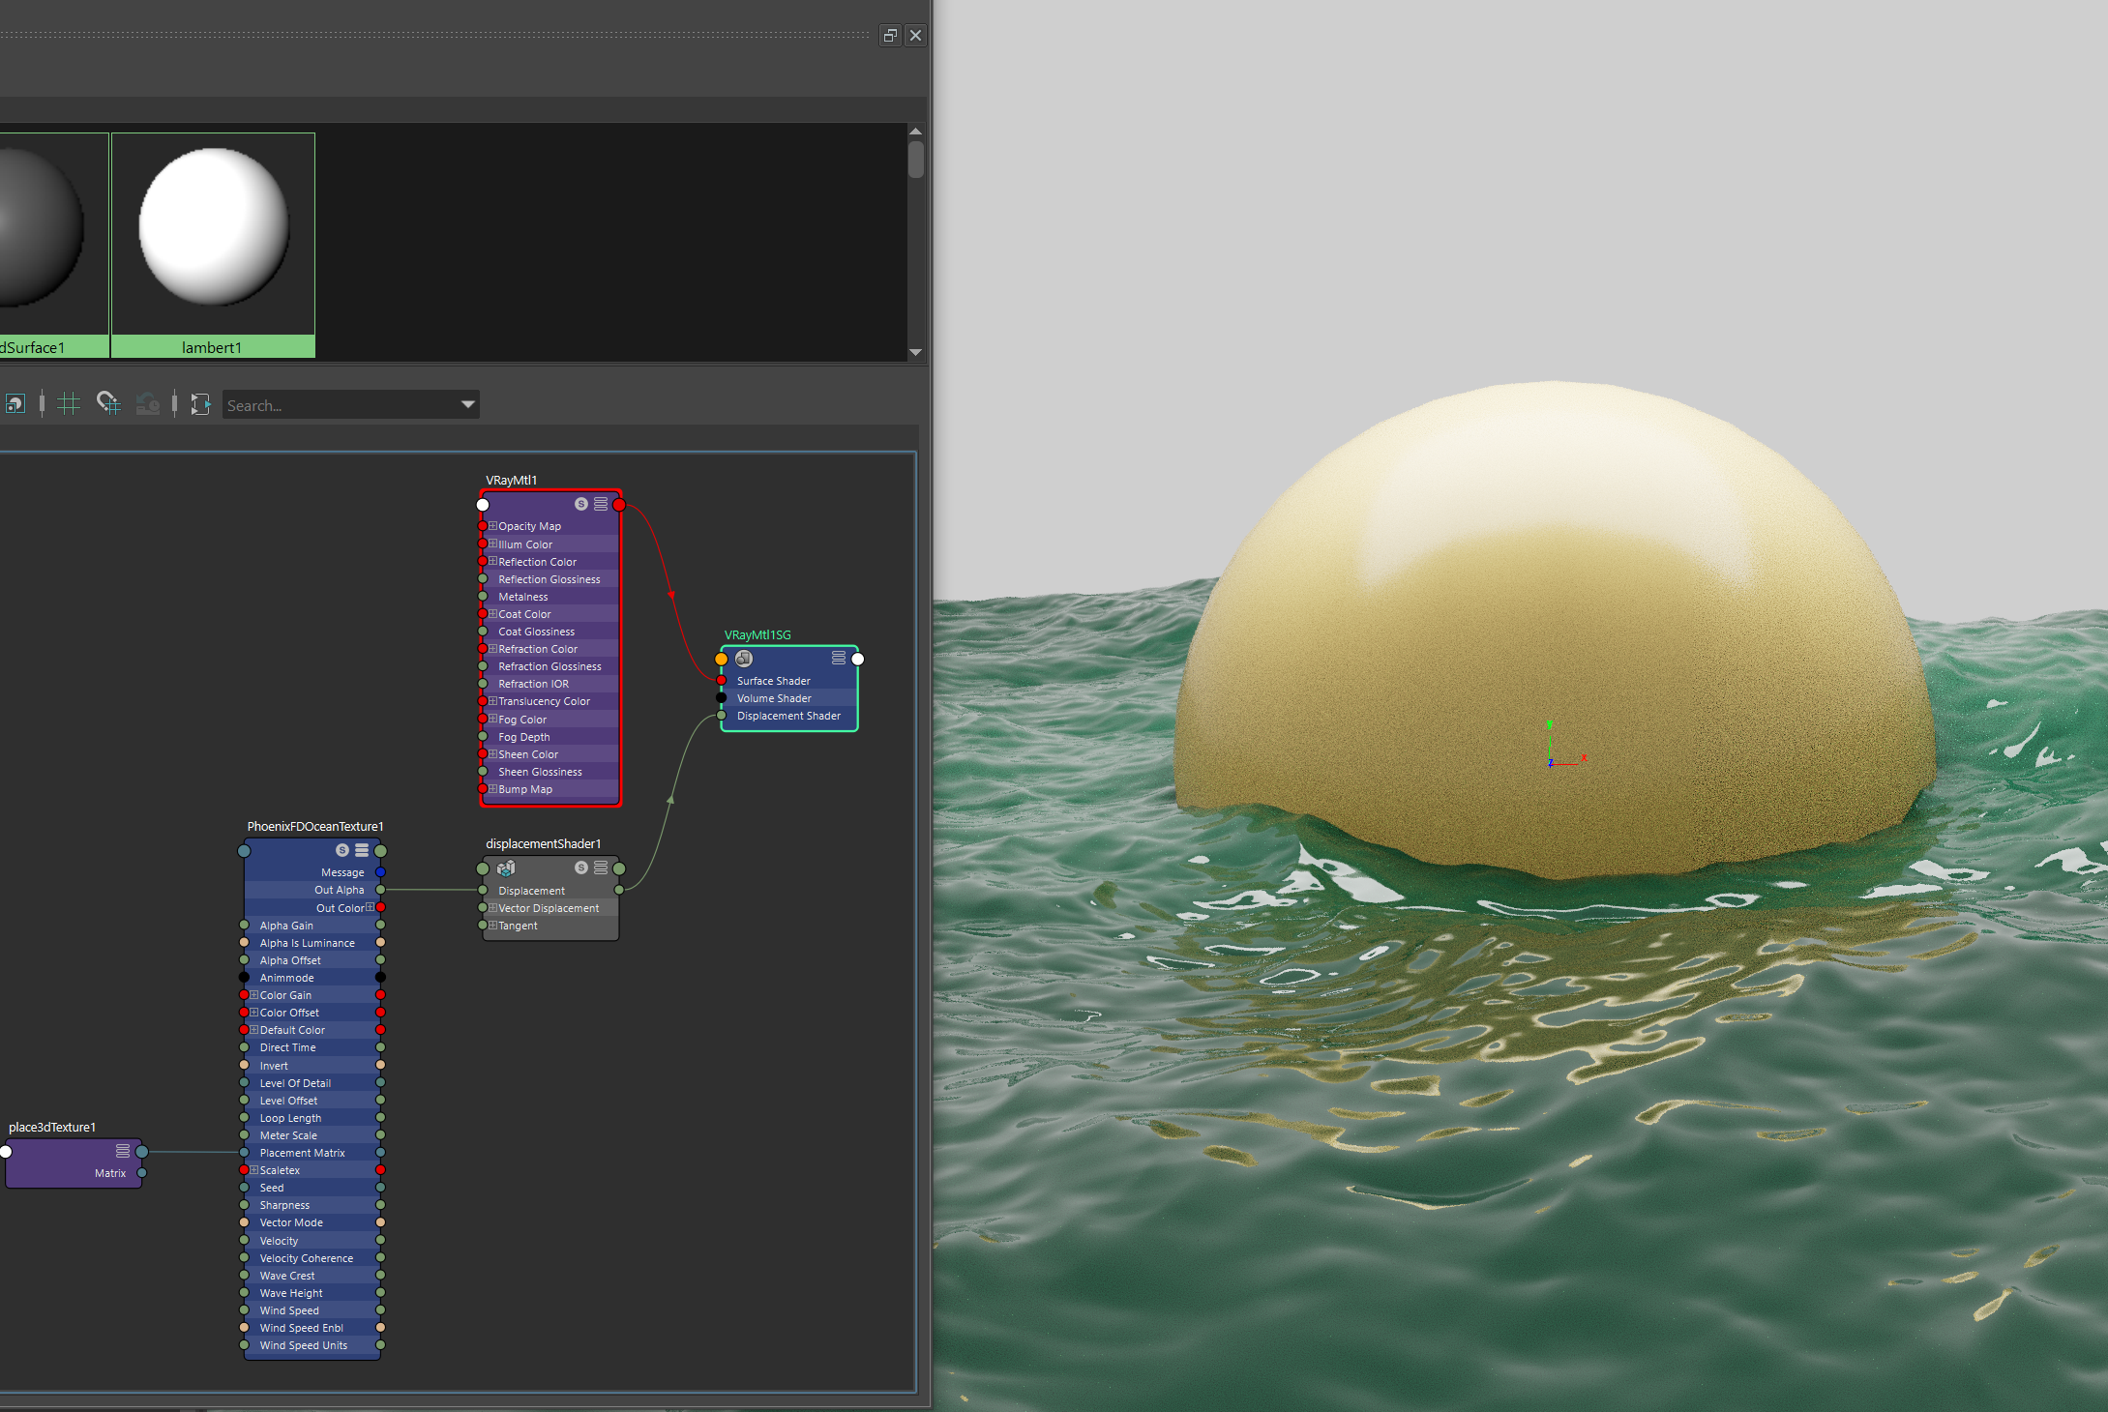This screenshot has height=1412, width=2108.
Task: Click Message blue output port
Action: pos(381,872)
